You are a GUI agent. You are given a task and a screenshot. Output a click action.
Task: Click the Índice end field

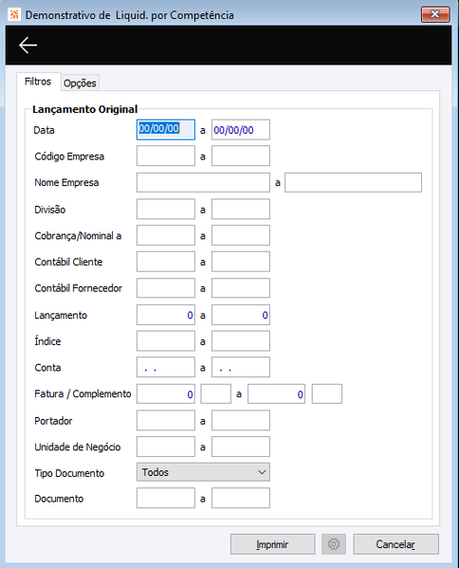click(241, 340)
